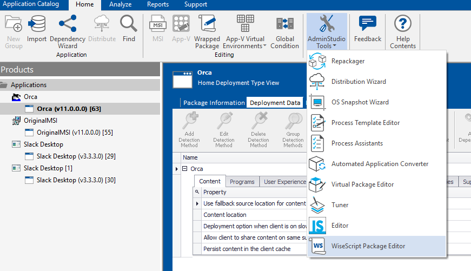Select Slack Desktop (v3.3.3.0) [29] package
Viewport: 471px width, 271px height.
click(x=76, y=156)
